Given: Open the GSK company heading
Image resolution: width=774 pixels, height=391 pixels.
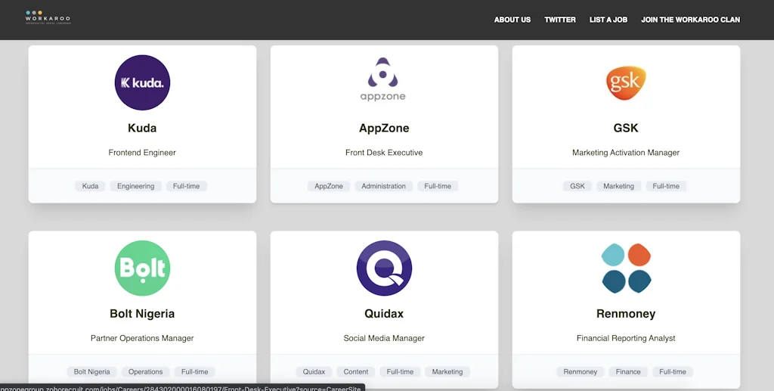Looking at the screenshot, I should pyautogui.click(x=626, y=128).
